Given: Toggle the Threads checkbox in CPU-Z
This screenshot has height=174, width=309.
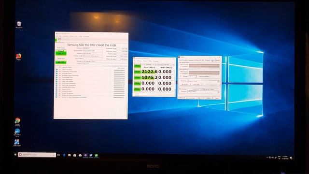Looking at the screenshot, I should 181,76.
